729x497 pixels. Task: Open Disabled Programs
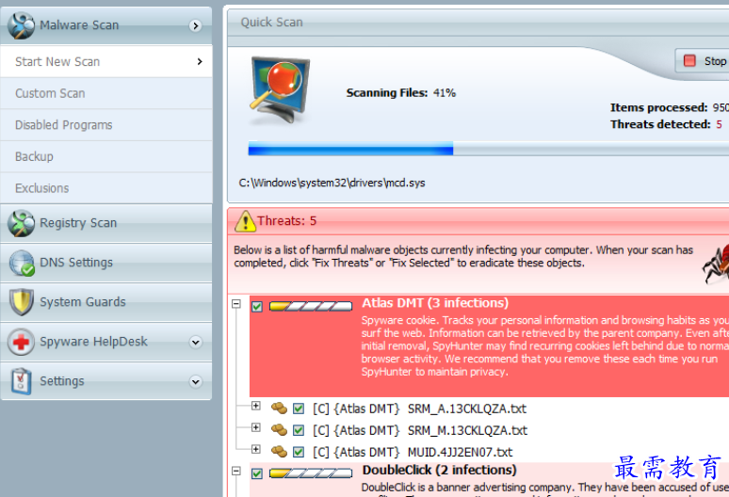[106, 125]
